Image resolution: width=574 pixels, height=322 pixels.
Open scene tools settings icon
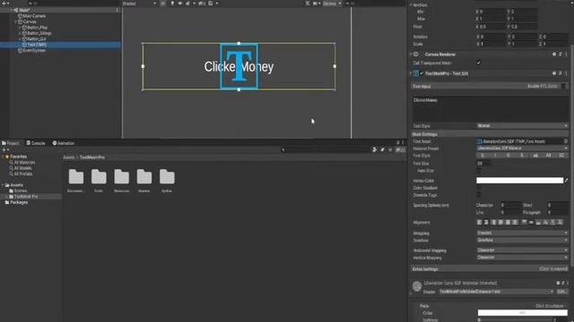click(x=307, y=4)
